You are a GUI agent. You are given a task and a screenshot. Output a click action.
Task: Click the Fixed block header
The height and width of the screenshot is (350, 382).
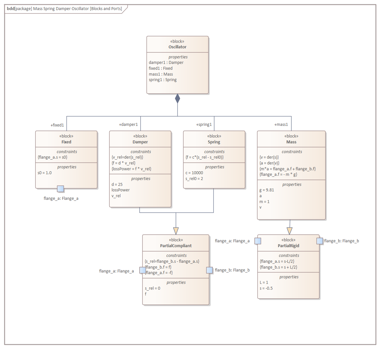pyautogui.click(x=66, y=142)
